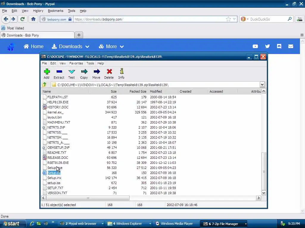Select the Copy toolbar icon in 7-Zip

84,74
